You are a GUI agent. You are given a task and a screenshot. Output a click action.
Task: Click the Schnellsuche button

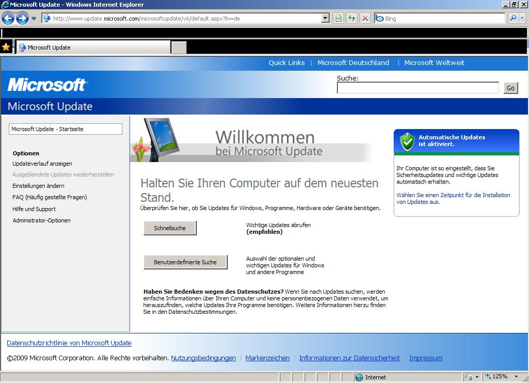170,228
